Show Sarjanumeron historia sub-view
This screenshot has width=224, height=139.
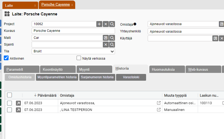pyautogui.click(x=97, y=77)
